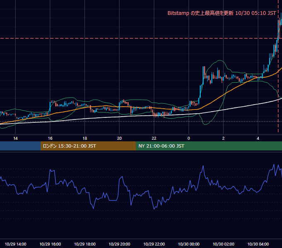This screenshot has height=248, width=282.
Task: Click the 10/29 16:00 date label
Action: point(50,244)
